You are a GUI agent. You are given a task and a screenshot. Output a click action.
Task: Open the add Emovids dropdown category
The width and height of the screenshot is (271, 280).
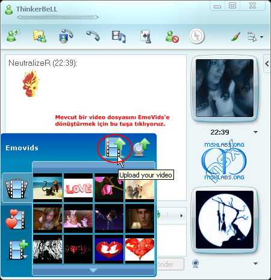point(18,249)
